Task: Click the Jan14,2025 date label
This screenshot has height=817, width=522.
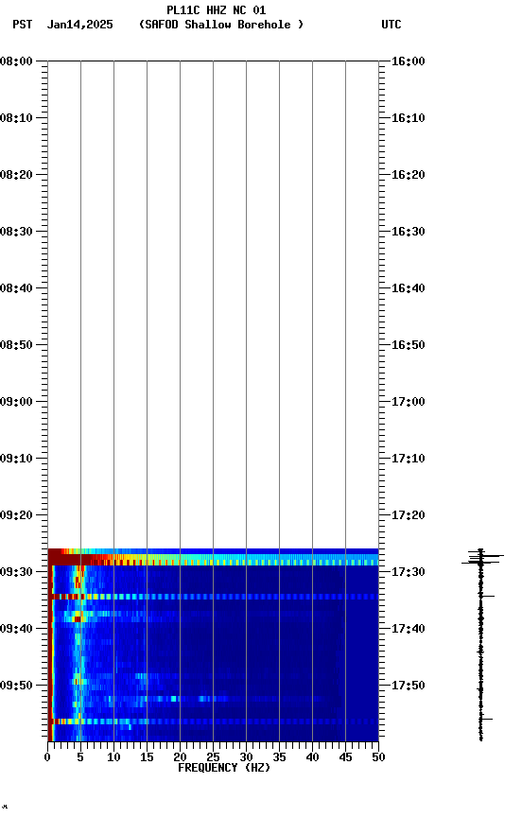Action: (79, 25)
